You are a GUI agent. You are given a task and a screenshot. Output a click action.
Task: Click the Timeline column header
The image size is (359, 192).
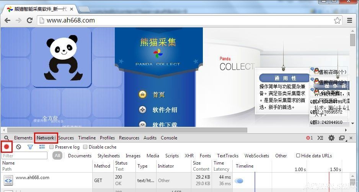click(x=245, y=166)
